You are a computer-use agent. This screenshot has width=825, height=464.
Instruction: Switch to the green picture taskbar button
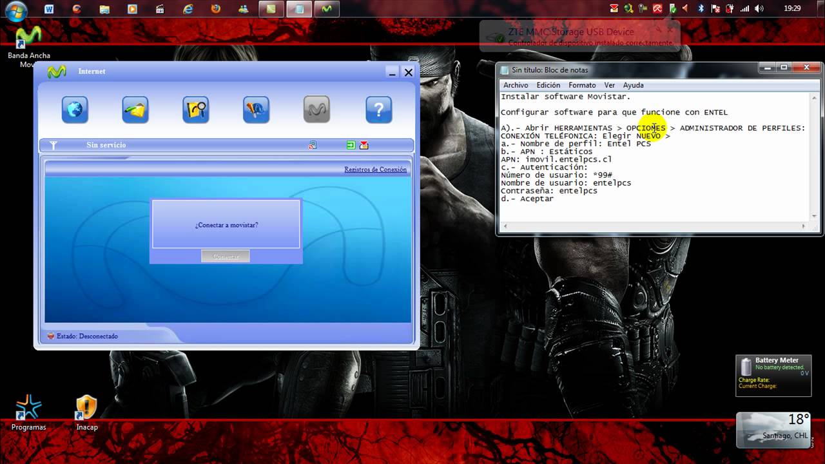click(x=271, y=9)
